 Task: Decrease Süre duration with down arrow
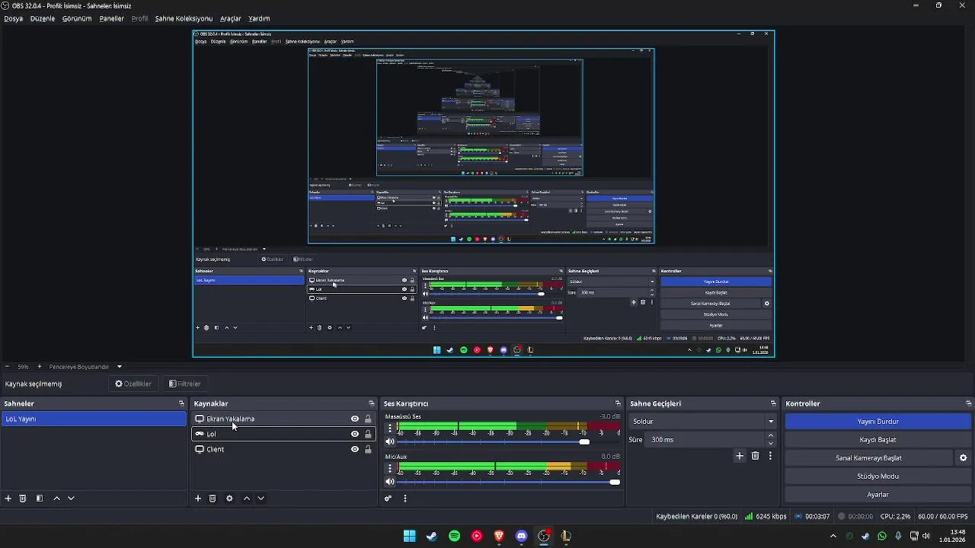pyautogui.click(x=771, y=444)
